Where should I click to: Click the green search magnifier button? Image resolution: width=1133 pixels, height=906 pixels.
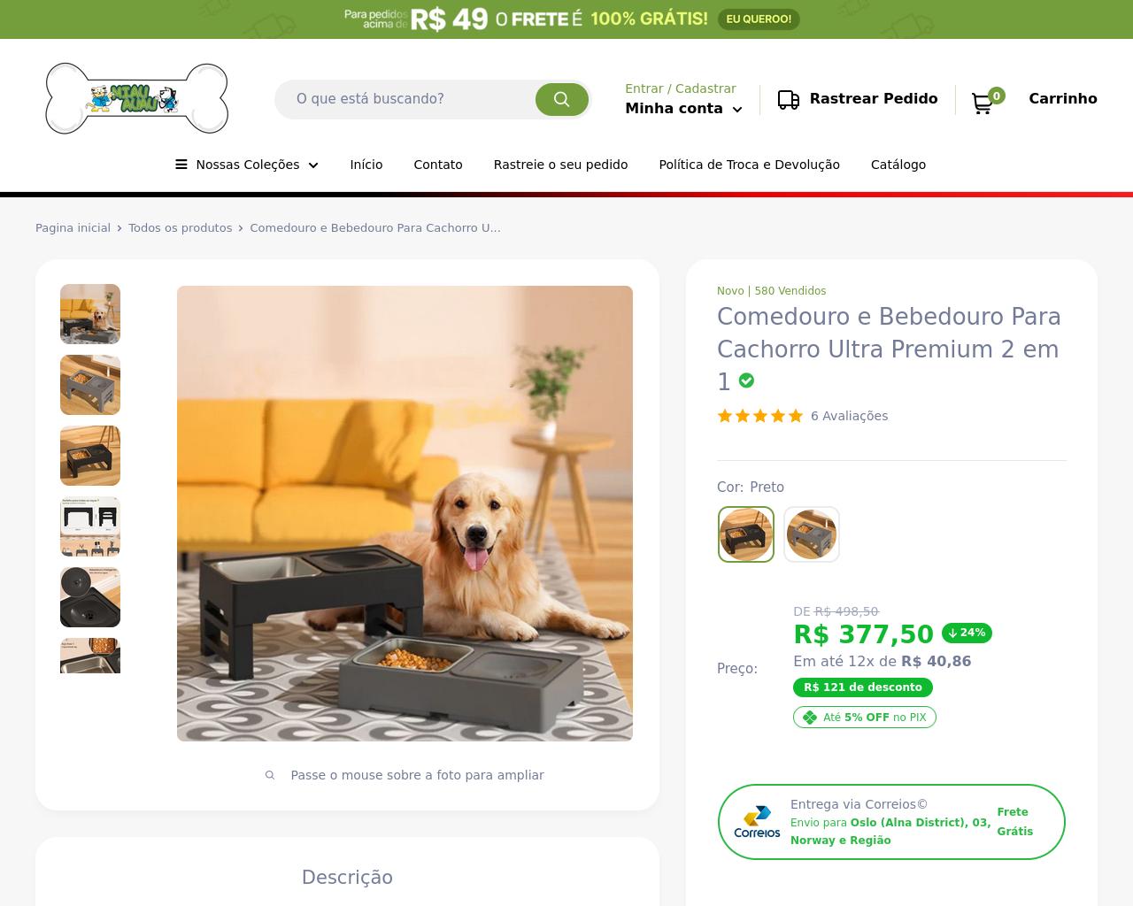(x=562, y=99)
